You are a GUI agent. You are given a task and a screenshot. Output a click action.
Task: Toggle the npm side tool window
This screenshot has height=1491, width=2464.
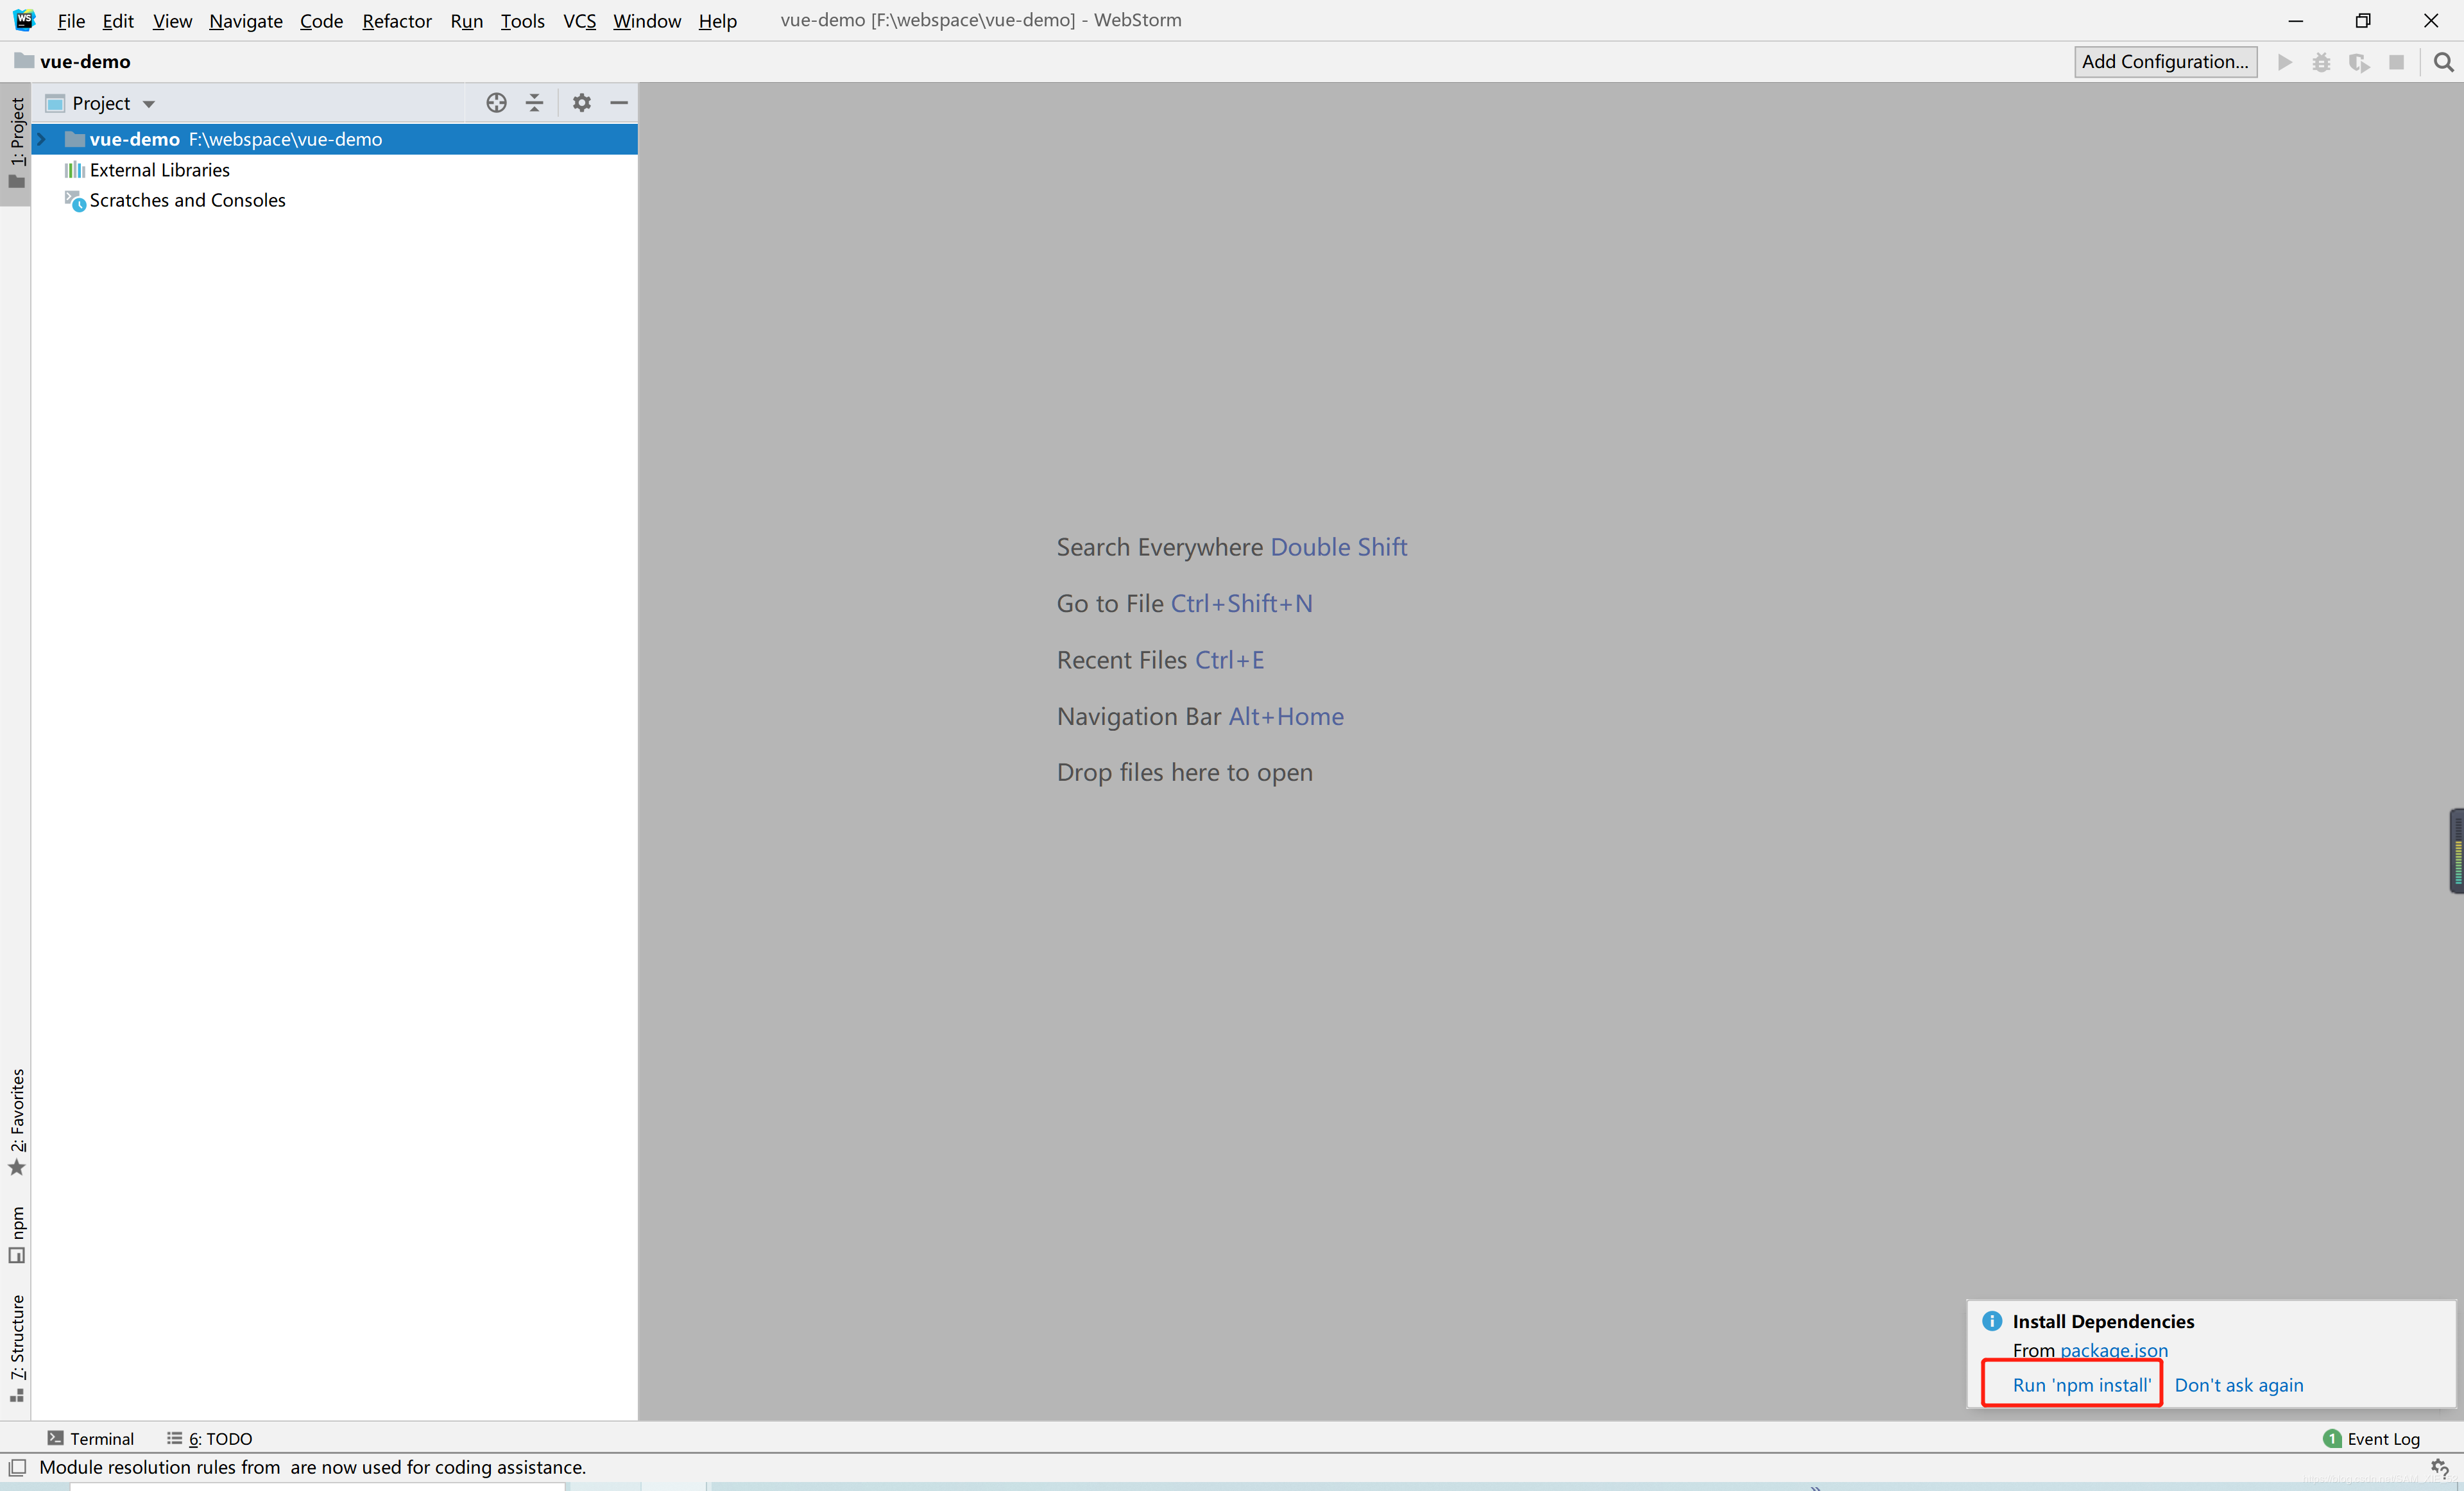point(16,1235)
